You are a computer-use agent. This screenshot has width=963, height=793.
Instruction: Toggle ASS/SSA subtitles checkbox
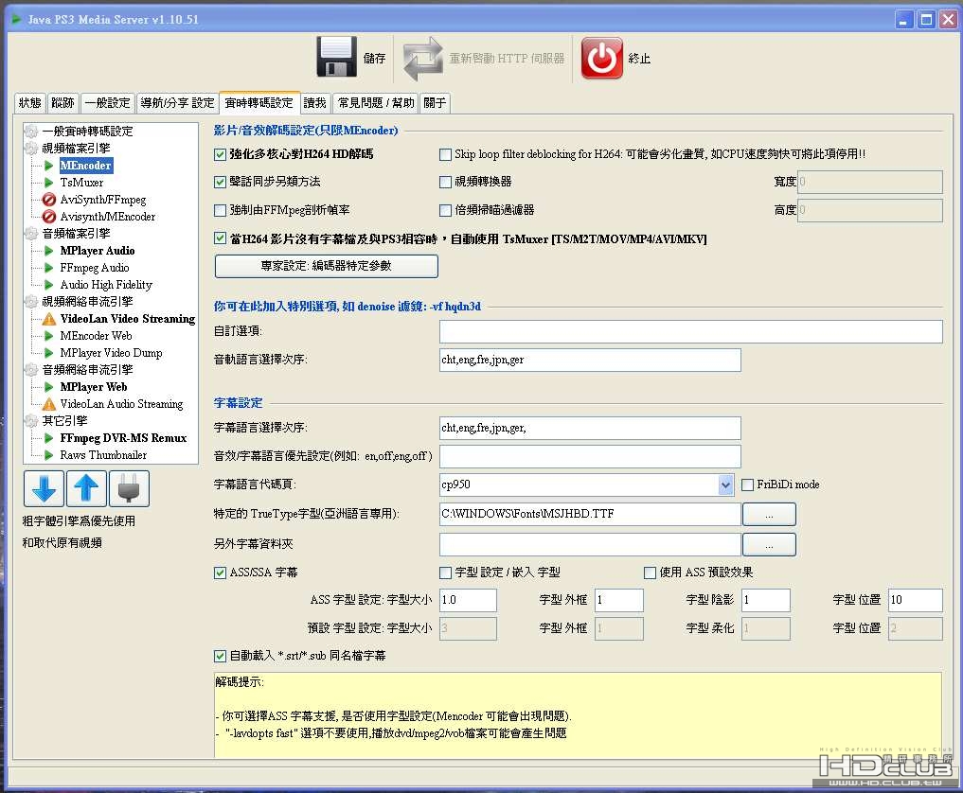[x=220, y=573]
